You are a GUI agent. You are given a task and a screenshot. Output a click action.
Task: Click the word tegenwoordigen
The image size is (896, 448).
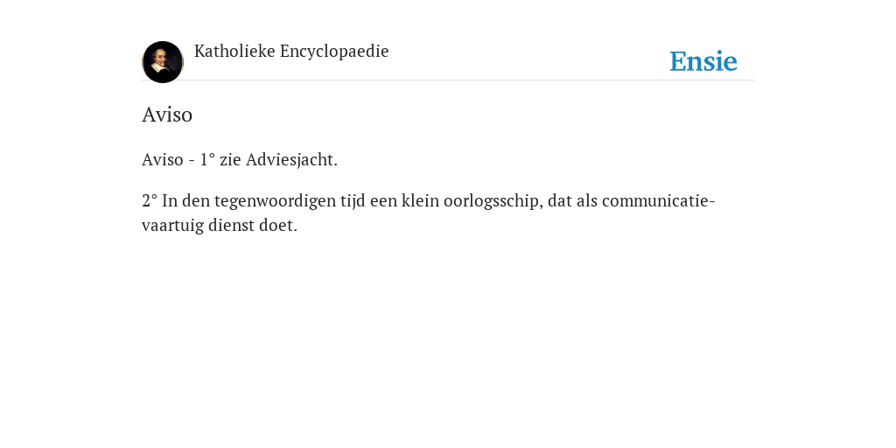(x=276, y=202)
